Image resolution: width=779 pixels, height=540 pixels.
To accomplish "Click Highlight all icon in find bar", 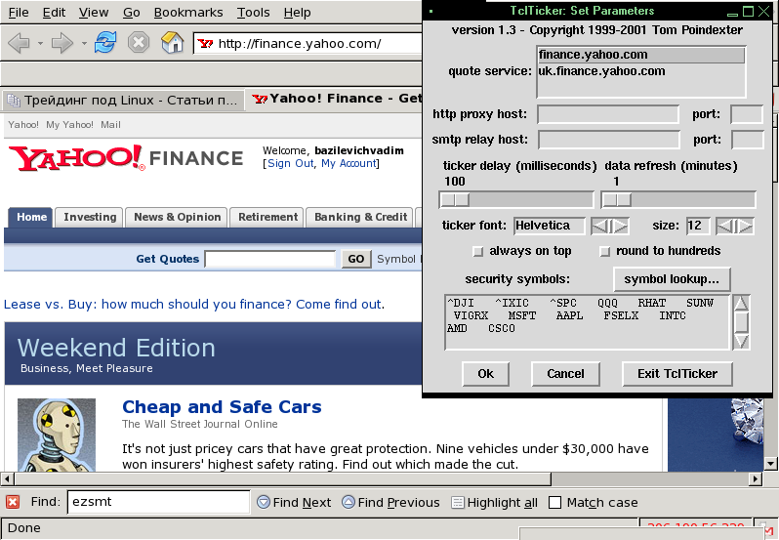I will coord(458,503).
